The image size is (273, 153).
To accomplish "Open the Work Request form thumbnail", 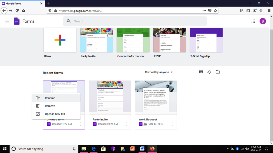I will pos(156,97).
